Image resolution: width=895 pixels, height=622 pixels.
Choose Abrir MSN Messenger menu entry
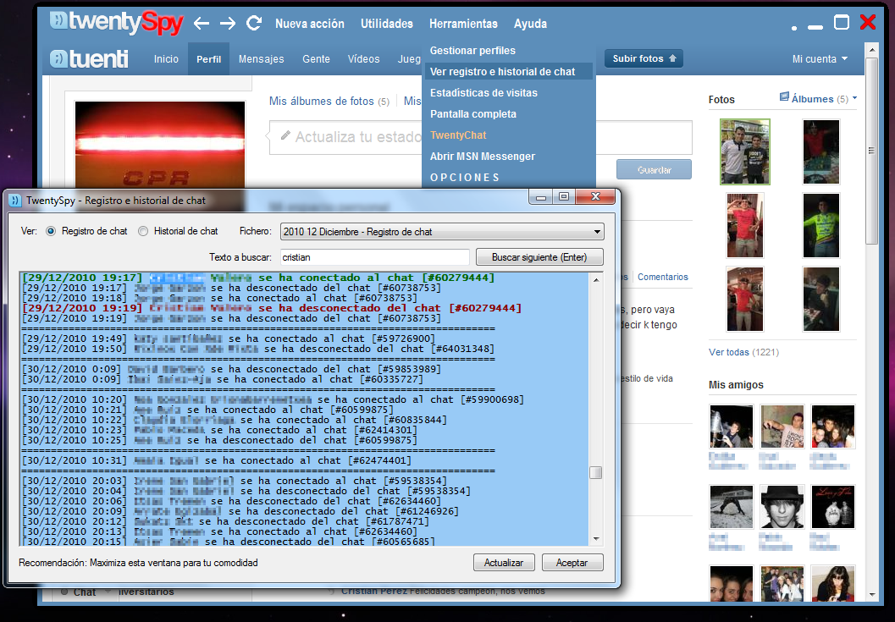483,156
